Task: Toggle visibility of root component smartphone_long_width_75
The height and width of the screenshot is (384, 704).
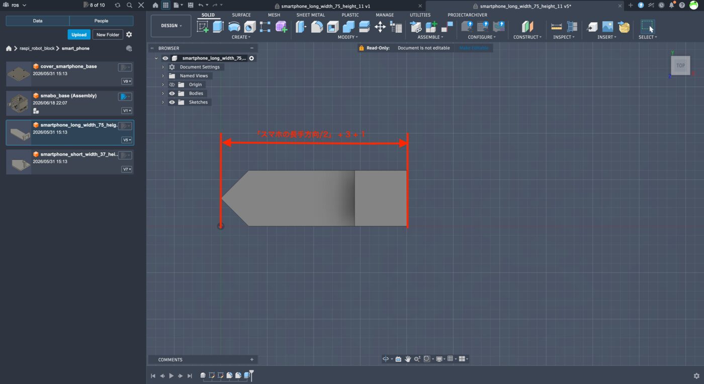Action: [165, 58]
